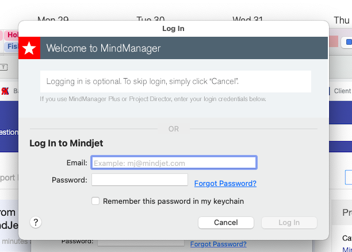The image size is (352, 252).
Task: Click the Forgot Password link behind the dialog
Action: tap(219, 244)
